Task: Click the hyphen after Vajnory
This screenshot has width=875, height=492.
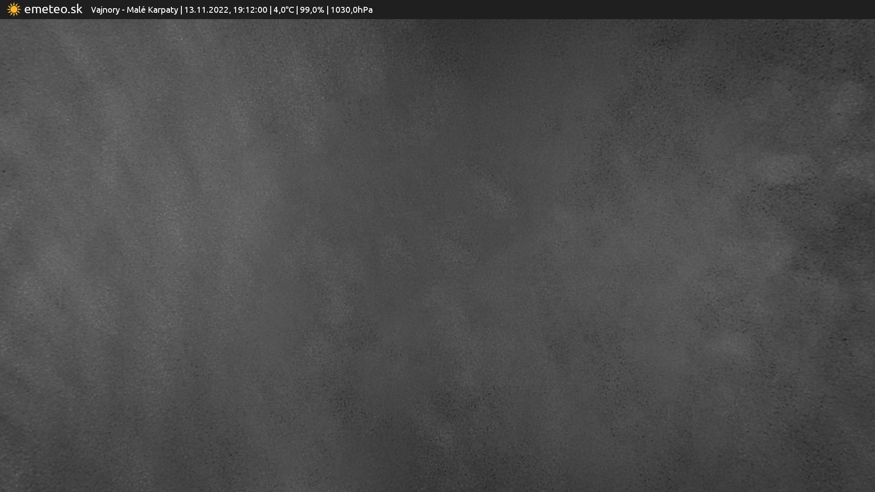Action: (123, 10)
